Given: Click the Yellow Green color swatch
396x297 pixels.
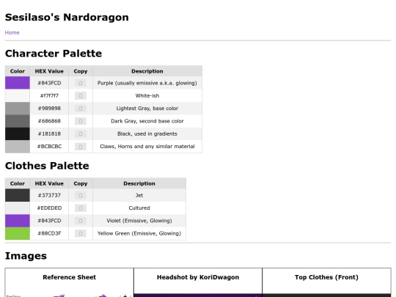Looking at the screenshot, I should [18, 233].
